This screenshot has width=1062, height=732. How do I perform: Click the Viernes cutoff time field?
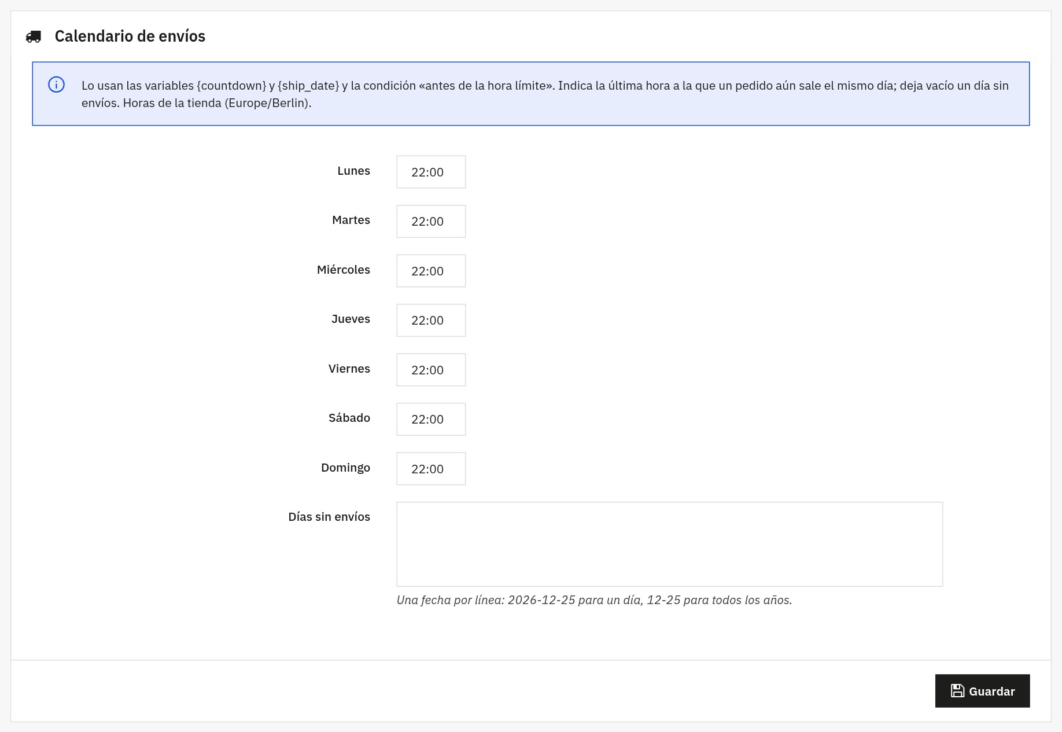coord(431,370)
